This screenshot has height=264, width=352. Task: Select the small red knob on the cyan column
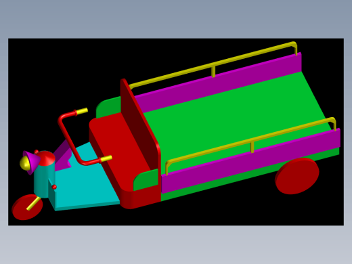pyautogui.click(x=54, y=187)
